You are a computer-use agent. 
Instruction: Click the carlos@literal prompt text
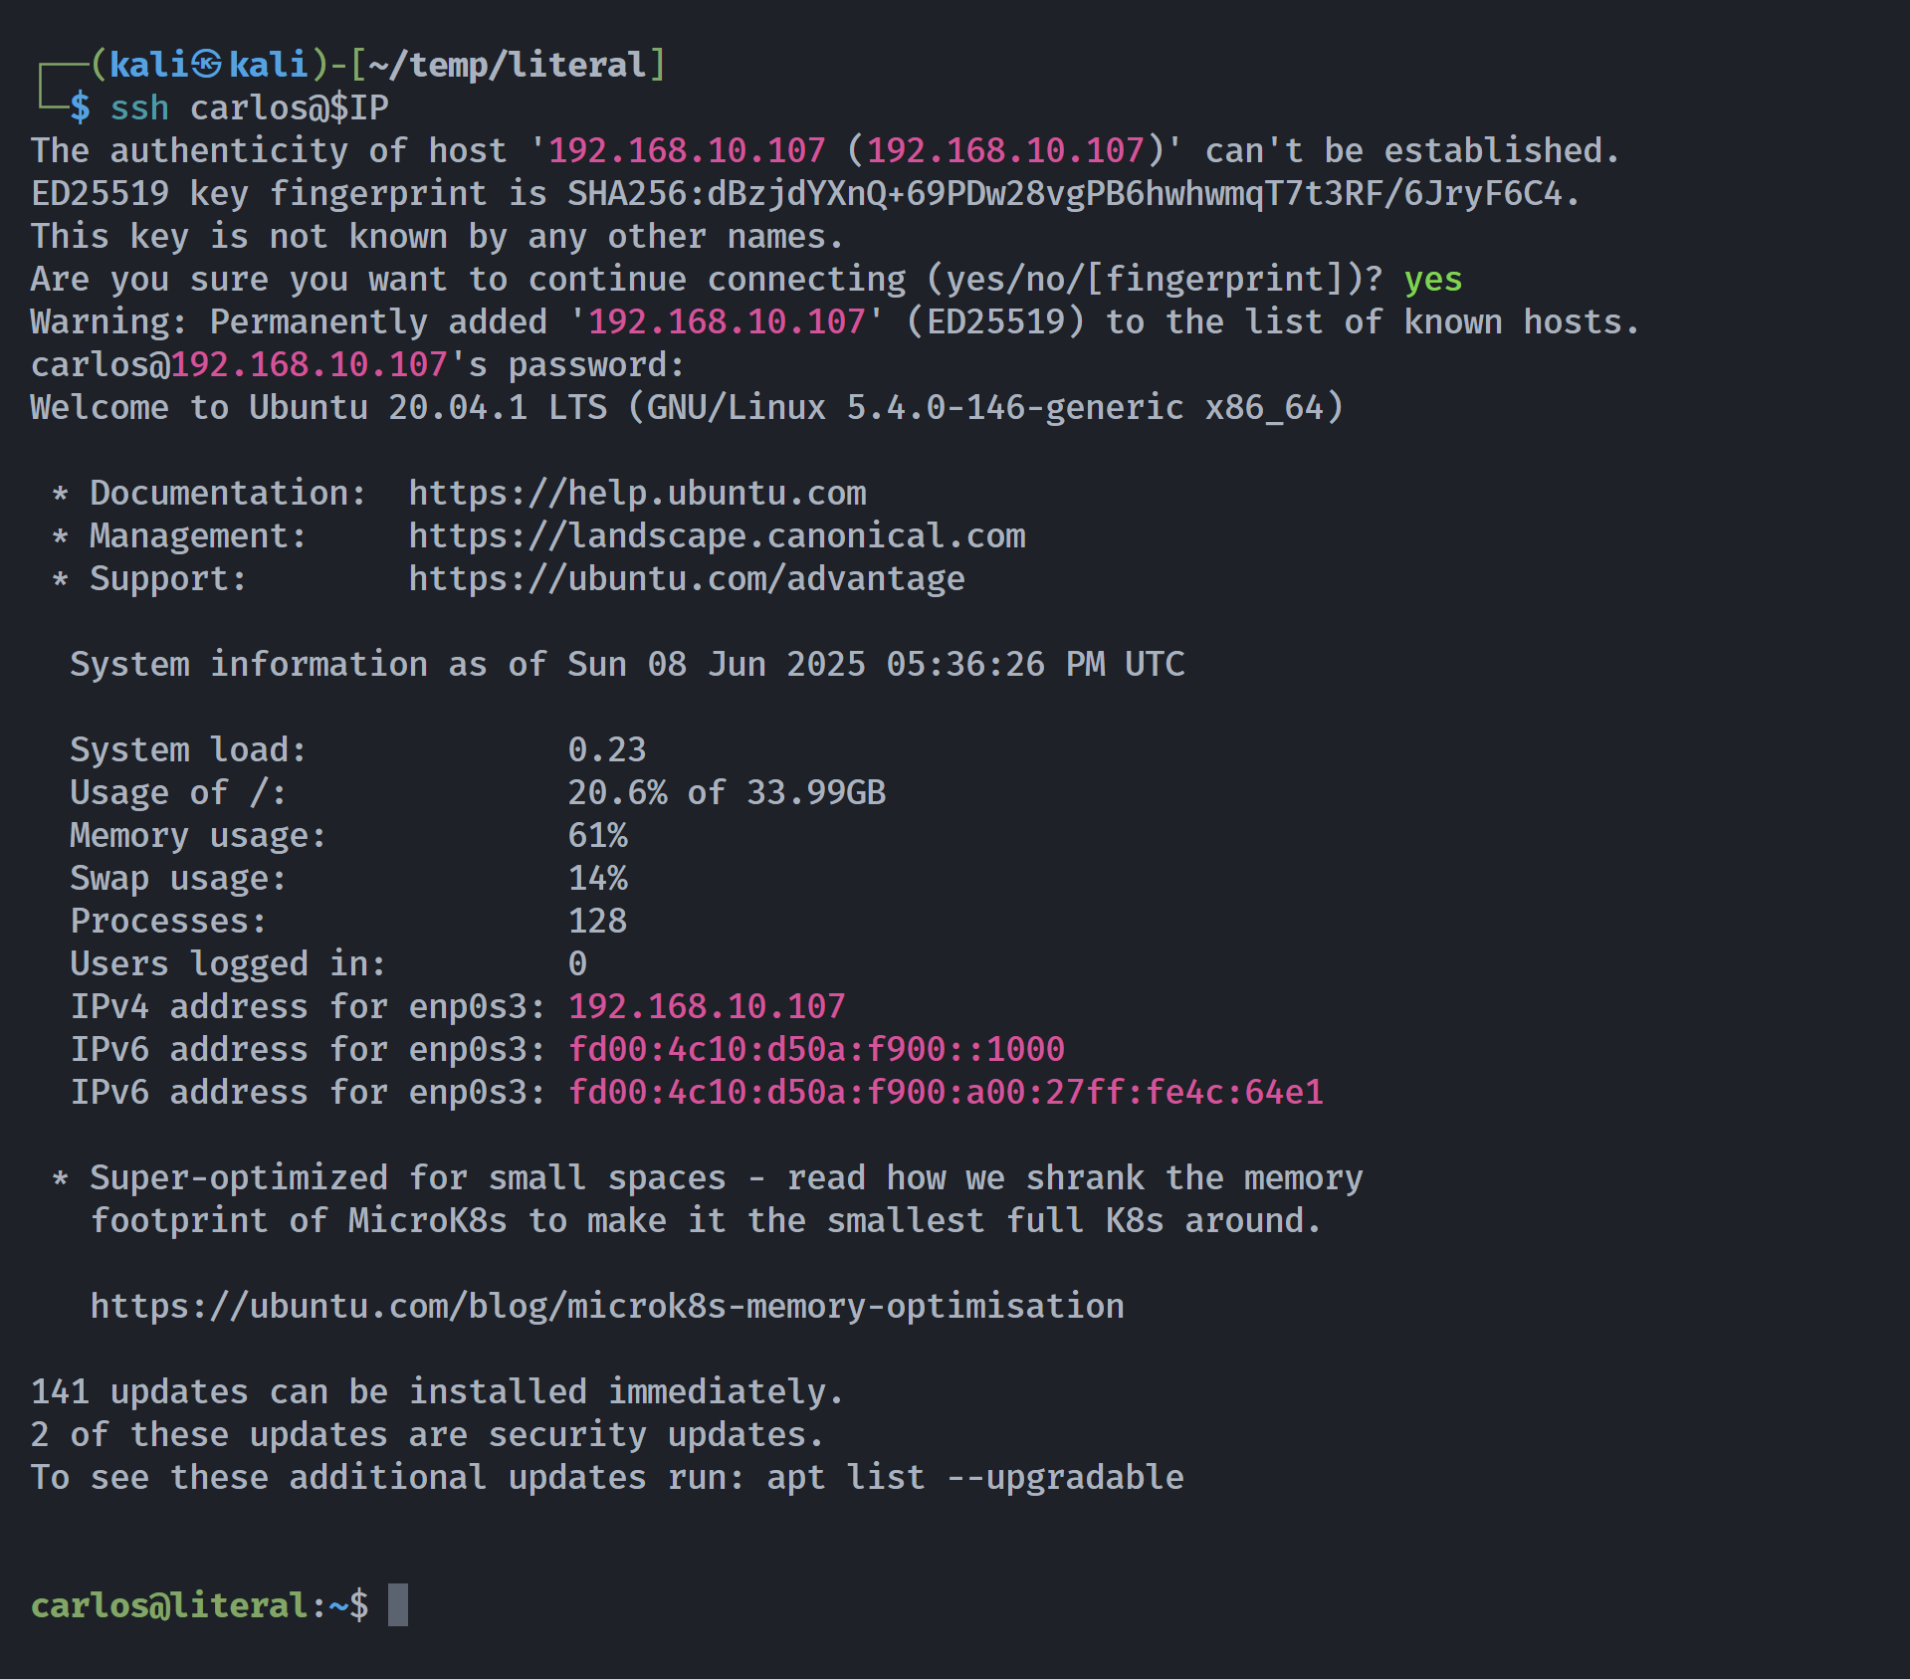[x=169, y=1604]
